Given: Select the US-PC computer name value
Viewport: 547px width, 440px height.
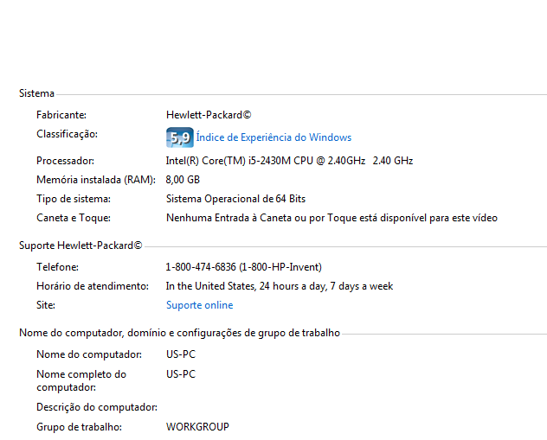Looking at the screenshot, I should [x=181, y=354].
